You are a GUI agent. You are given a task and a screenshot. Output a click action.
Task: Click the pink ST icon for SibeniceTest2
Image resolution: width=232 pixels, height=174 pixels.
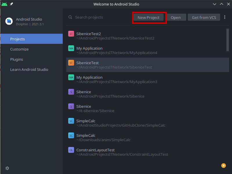pyautogui.click(x=71, y=34)
